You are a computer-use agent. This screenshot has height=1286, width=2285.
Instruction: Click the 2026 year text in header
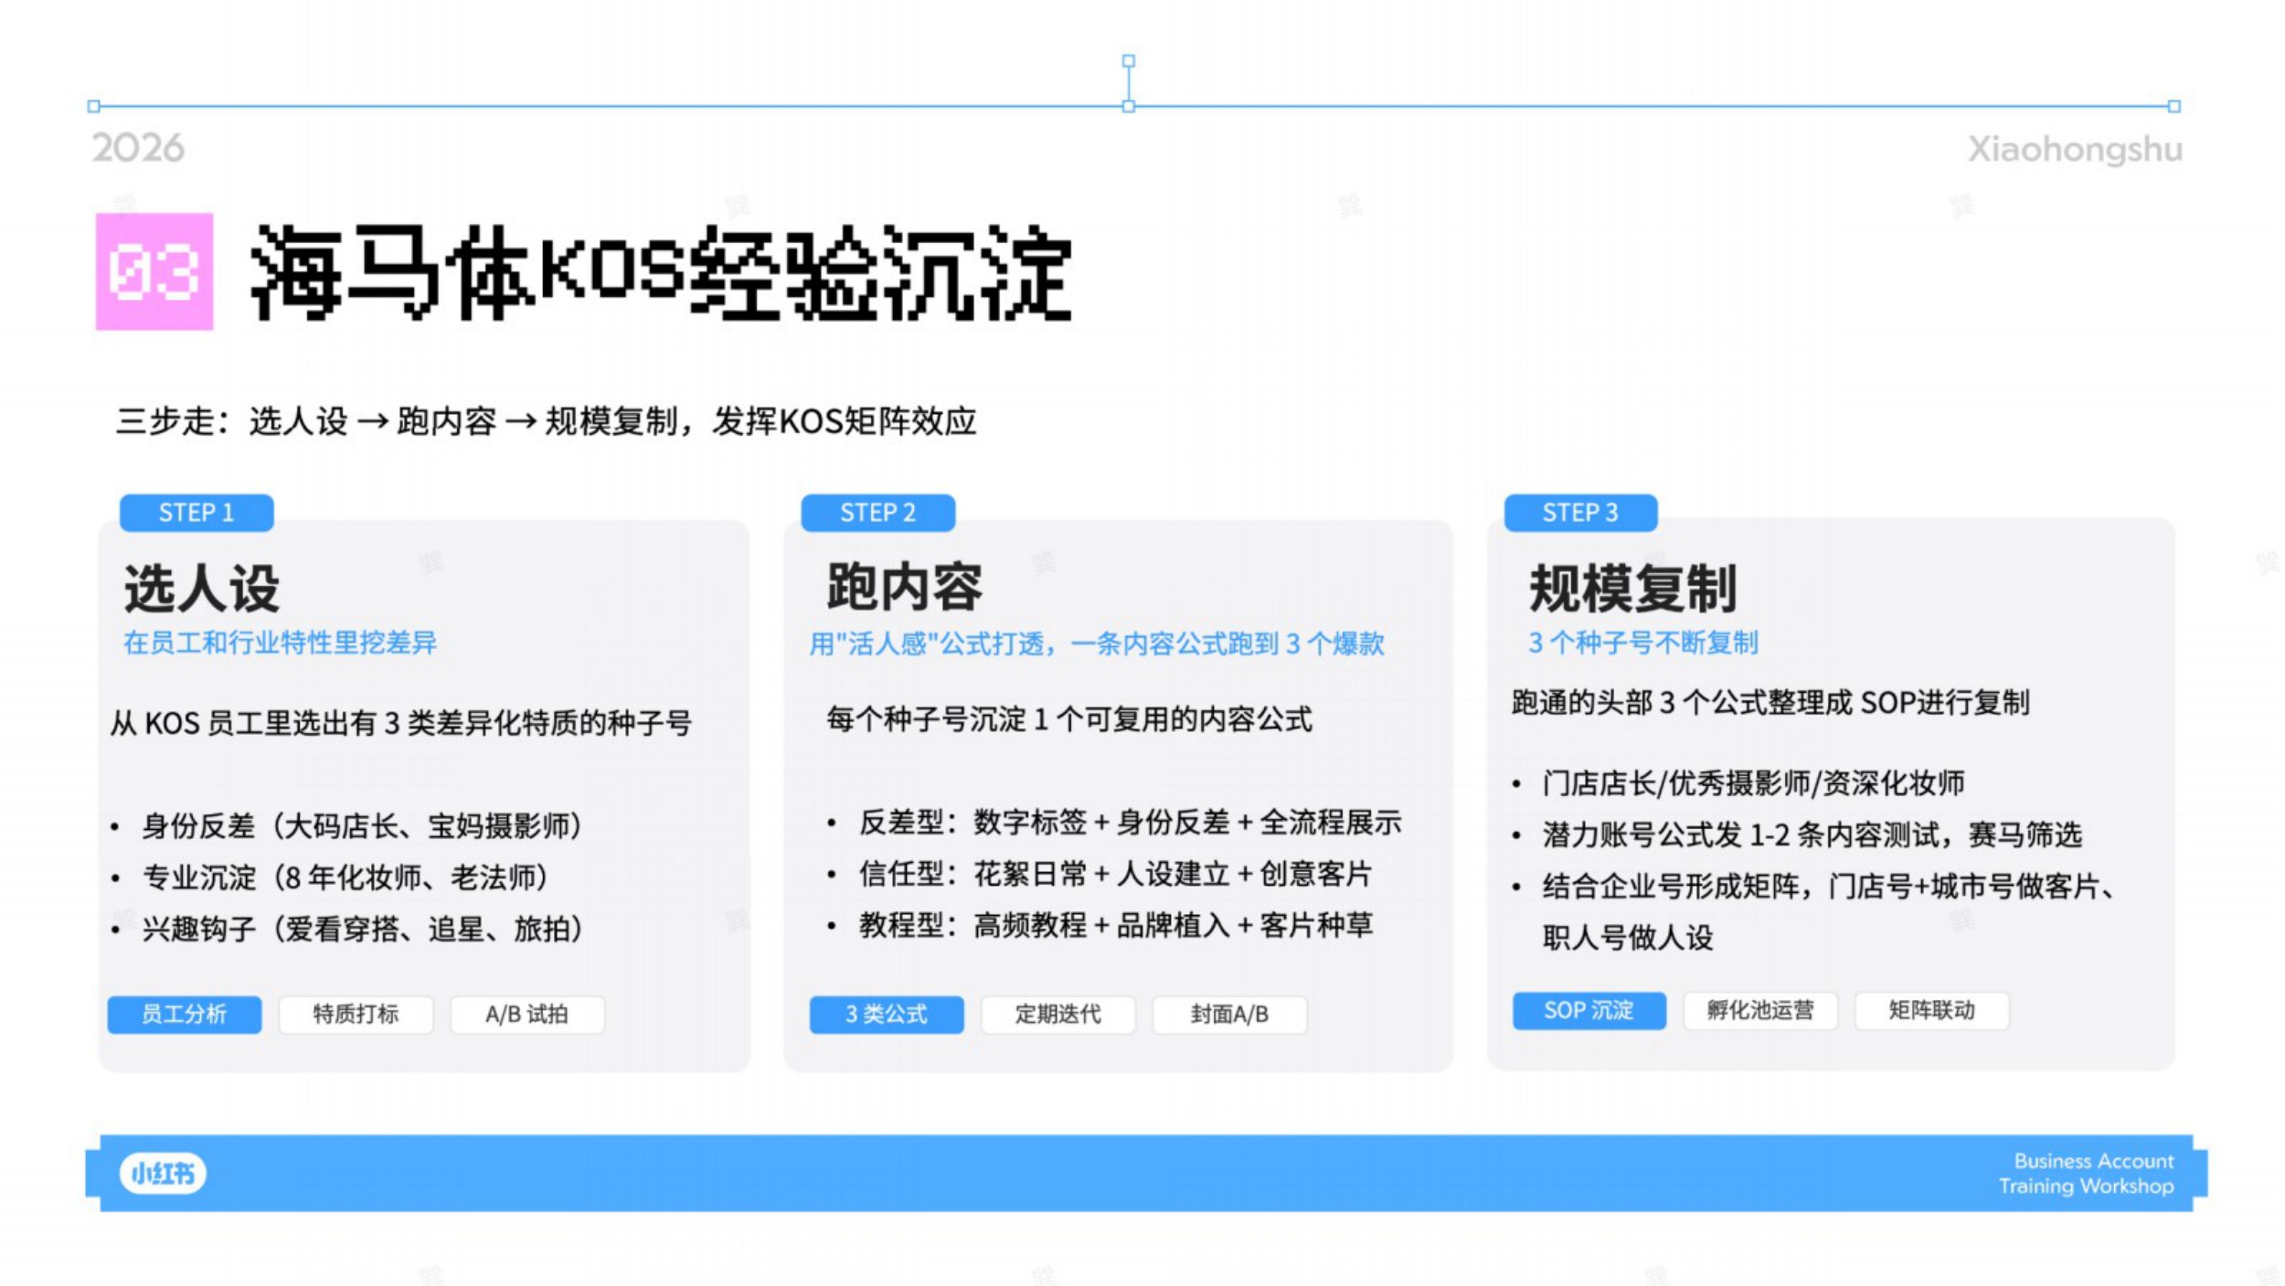tap(138, 148)
